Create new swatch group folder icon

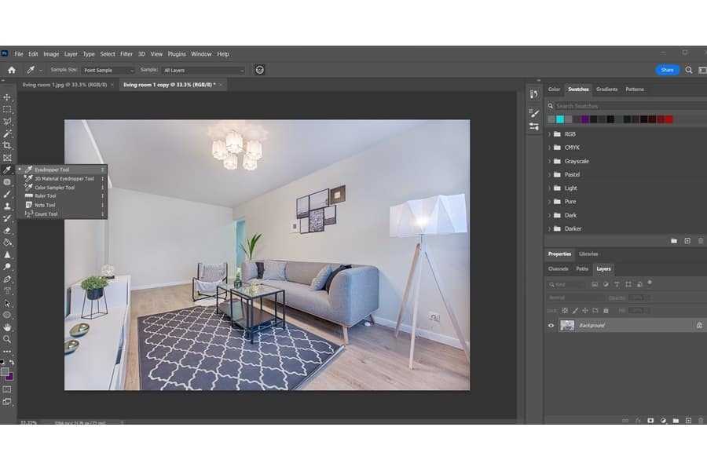(x=674, y=241)
